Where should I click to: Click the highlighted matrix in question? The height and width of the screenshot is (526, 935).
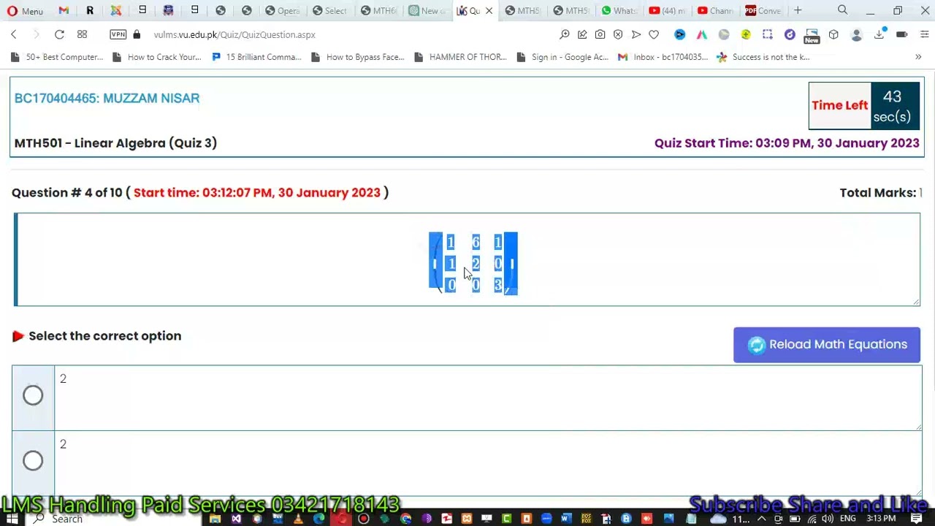(x=473, y=264)
